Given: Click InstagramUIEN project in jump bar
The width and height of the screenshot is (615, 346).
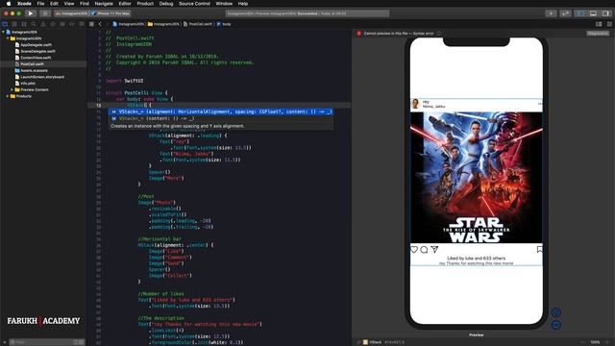Looking at the screenshot, I should click(128, 24).
